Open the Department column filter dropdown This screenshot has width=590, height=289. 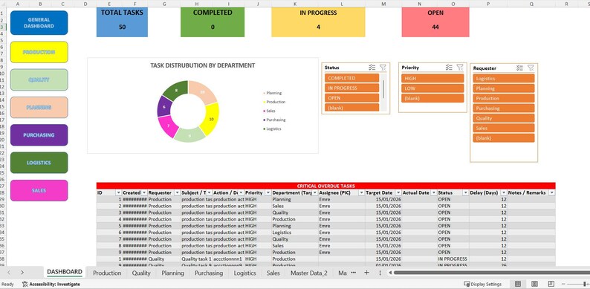pyautogui.click(x=314, y=192)
